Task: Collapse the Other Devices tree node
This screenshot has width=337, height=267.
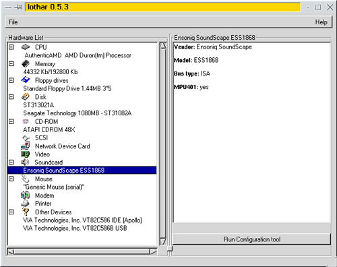Action: pos(11,212)
